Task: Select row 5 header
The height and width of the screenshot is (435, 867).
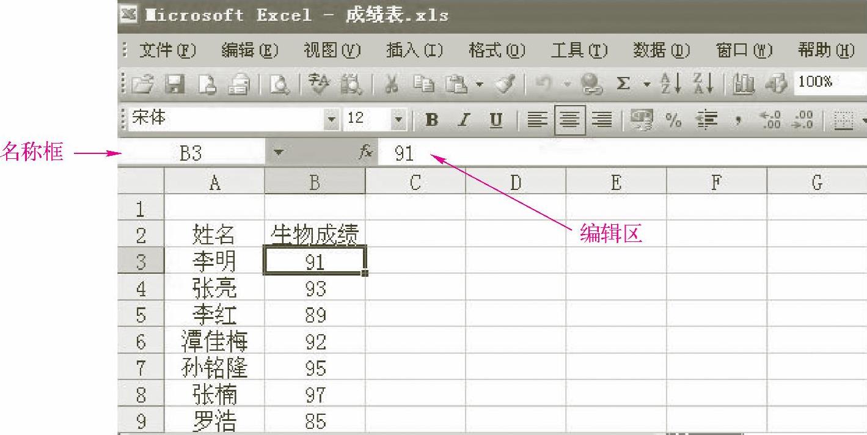Action: (141, 315)
